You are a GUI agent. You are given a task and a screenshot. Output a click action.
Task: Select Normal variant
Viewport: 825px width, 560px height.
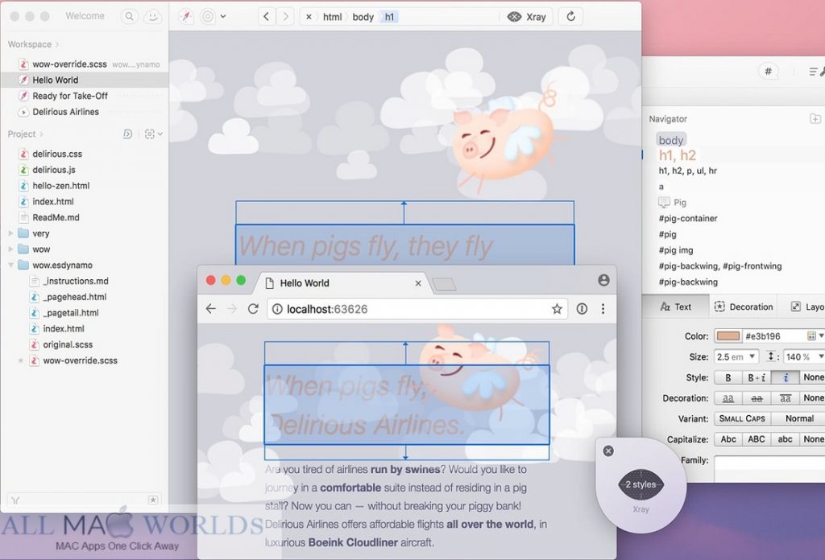click(799, 418)
